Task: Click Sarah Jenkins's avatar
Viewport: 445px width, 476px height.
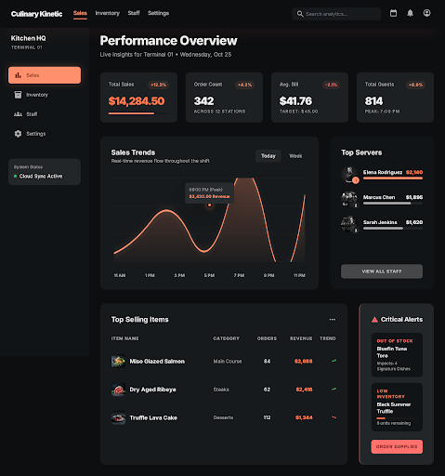Action: 349,224
